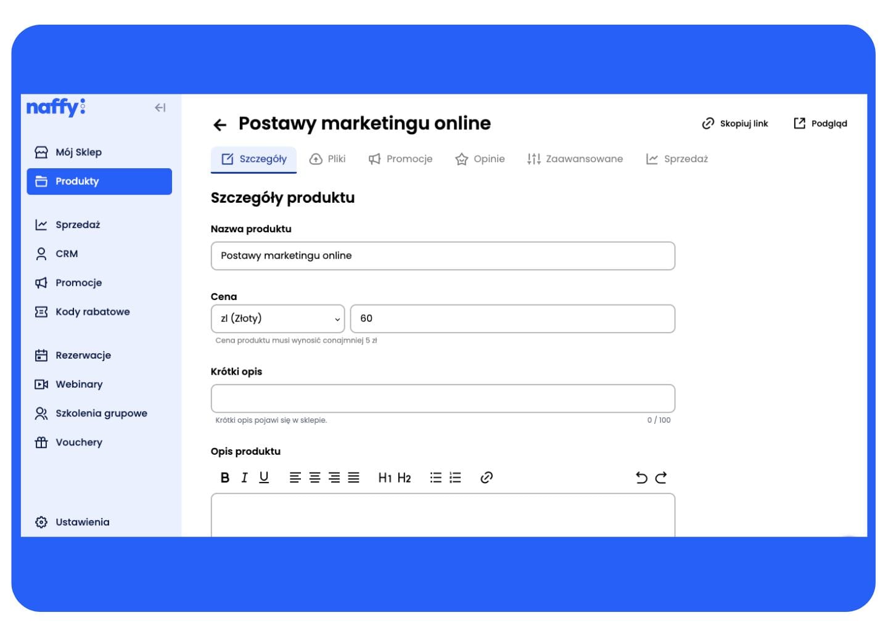Open Rezerwacje section
Viewport: 888px width, 631px height.
[x=99, y=356]
